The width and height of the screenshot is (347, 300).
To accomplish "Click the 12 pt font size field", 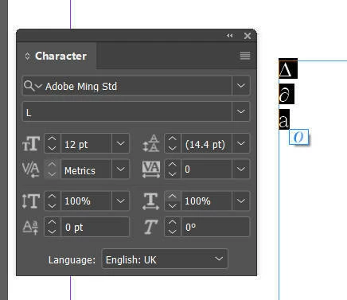I will (x=87, y=144).
